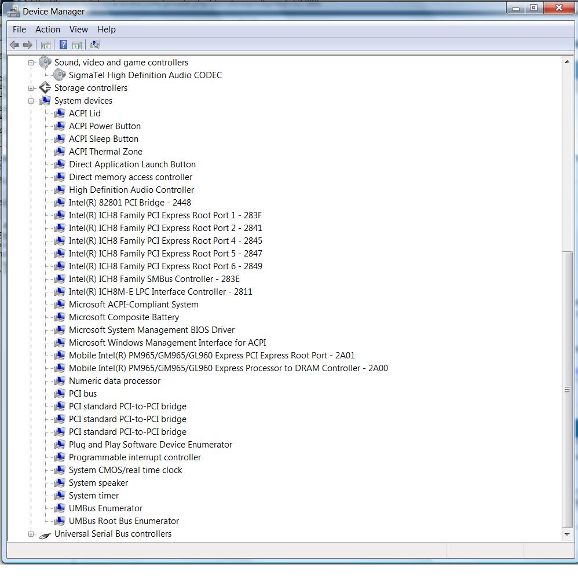Image resolution: width=578 pixels, height=579 pixels.
Task: Click the icon next to ACPI Sleep Button
Action: 60,139
